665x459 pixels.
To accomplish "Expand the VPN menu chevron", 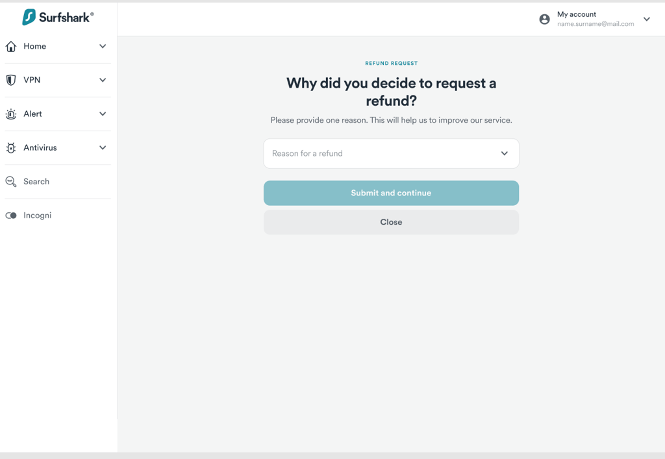I will [103, 80].
